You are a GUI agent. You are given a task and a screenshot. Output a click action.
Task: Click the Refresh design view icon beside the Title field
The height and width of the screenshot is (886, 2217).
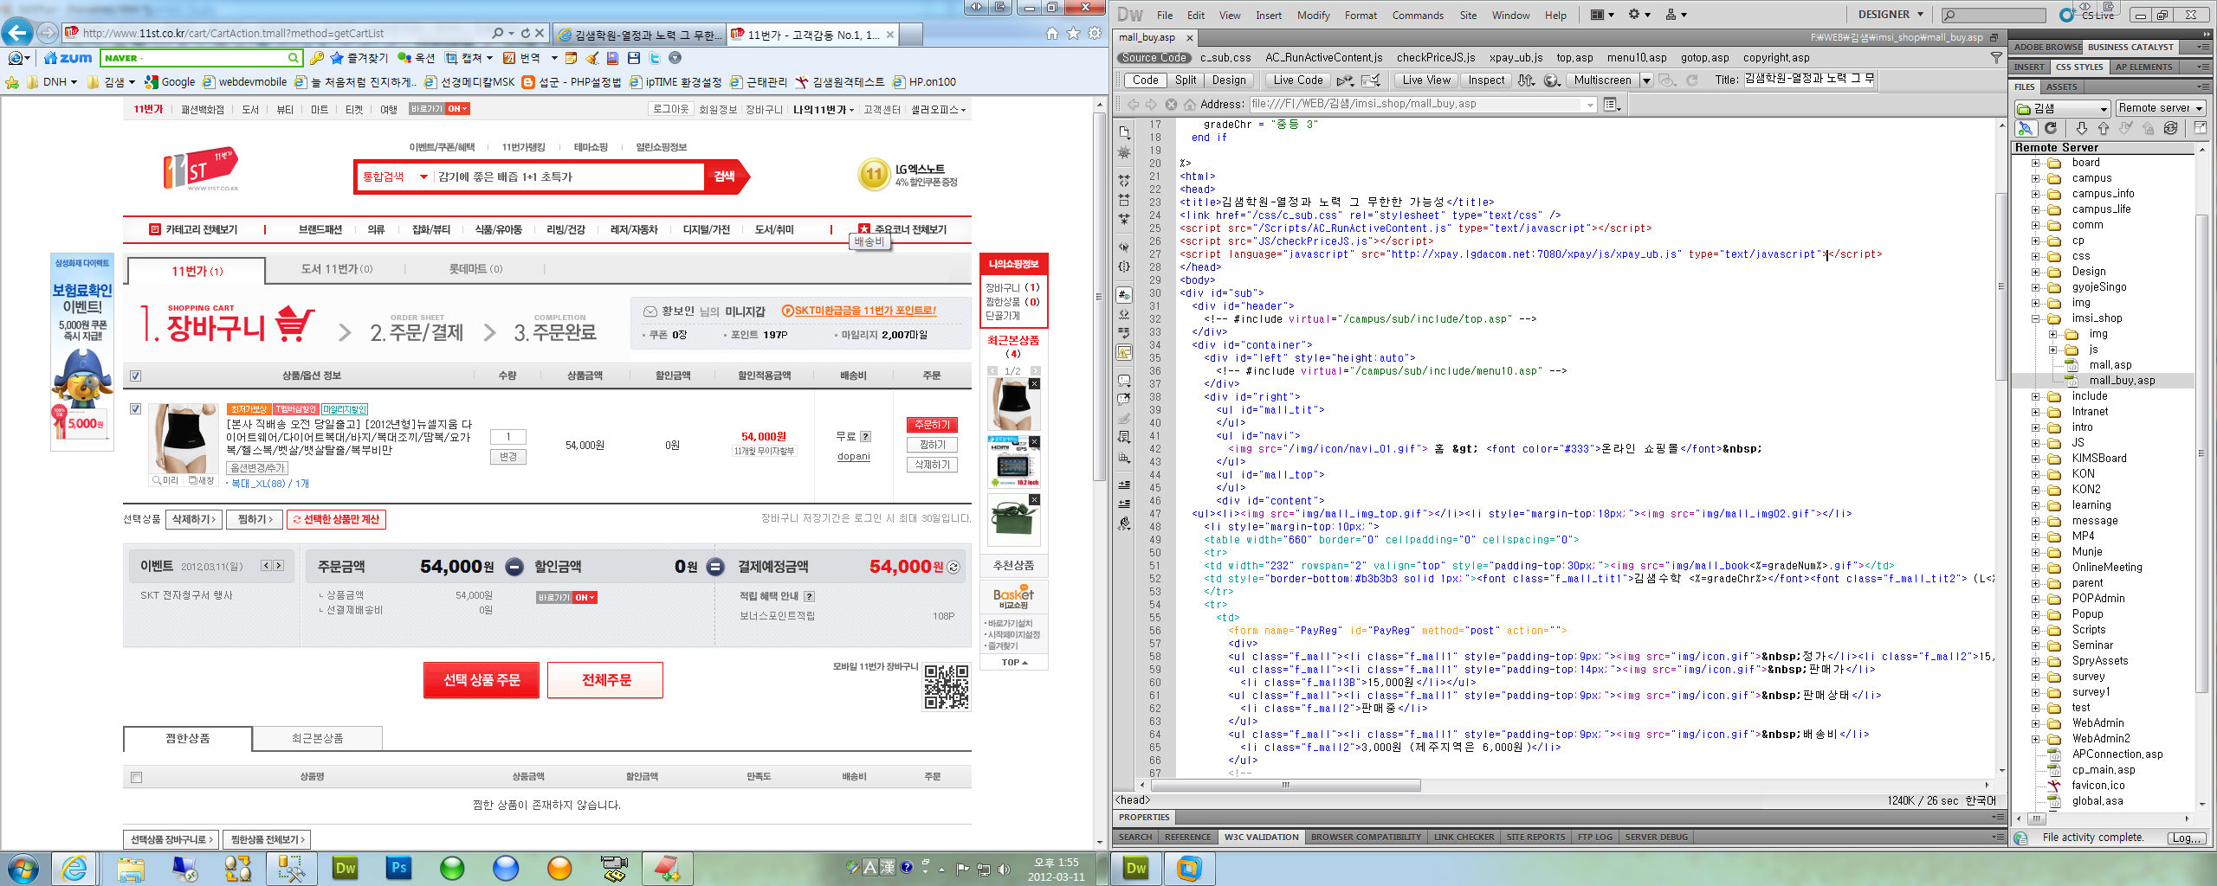pos(1691,80)
